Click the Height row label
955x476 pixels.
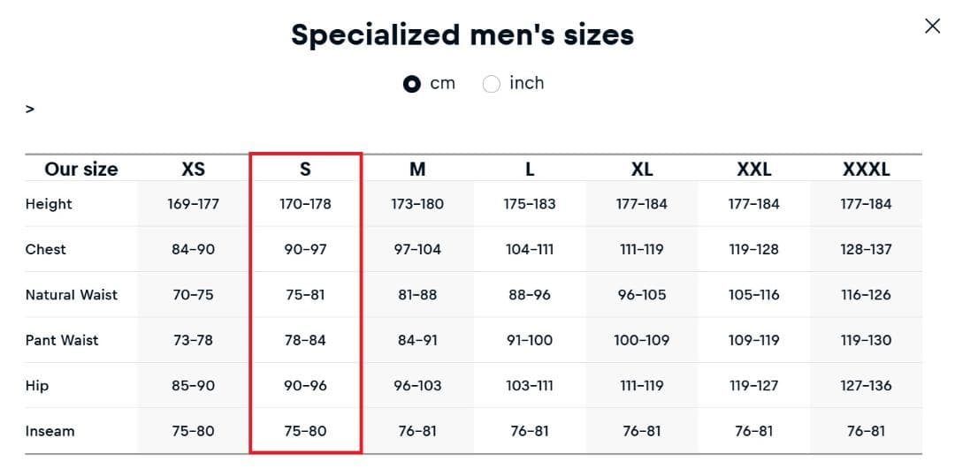pos(49,204)
